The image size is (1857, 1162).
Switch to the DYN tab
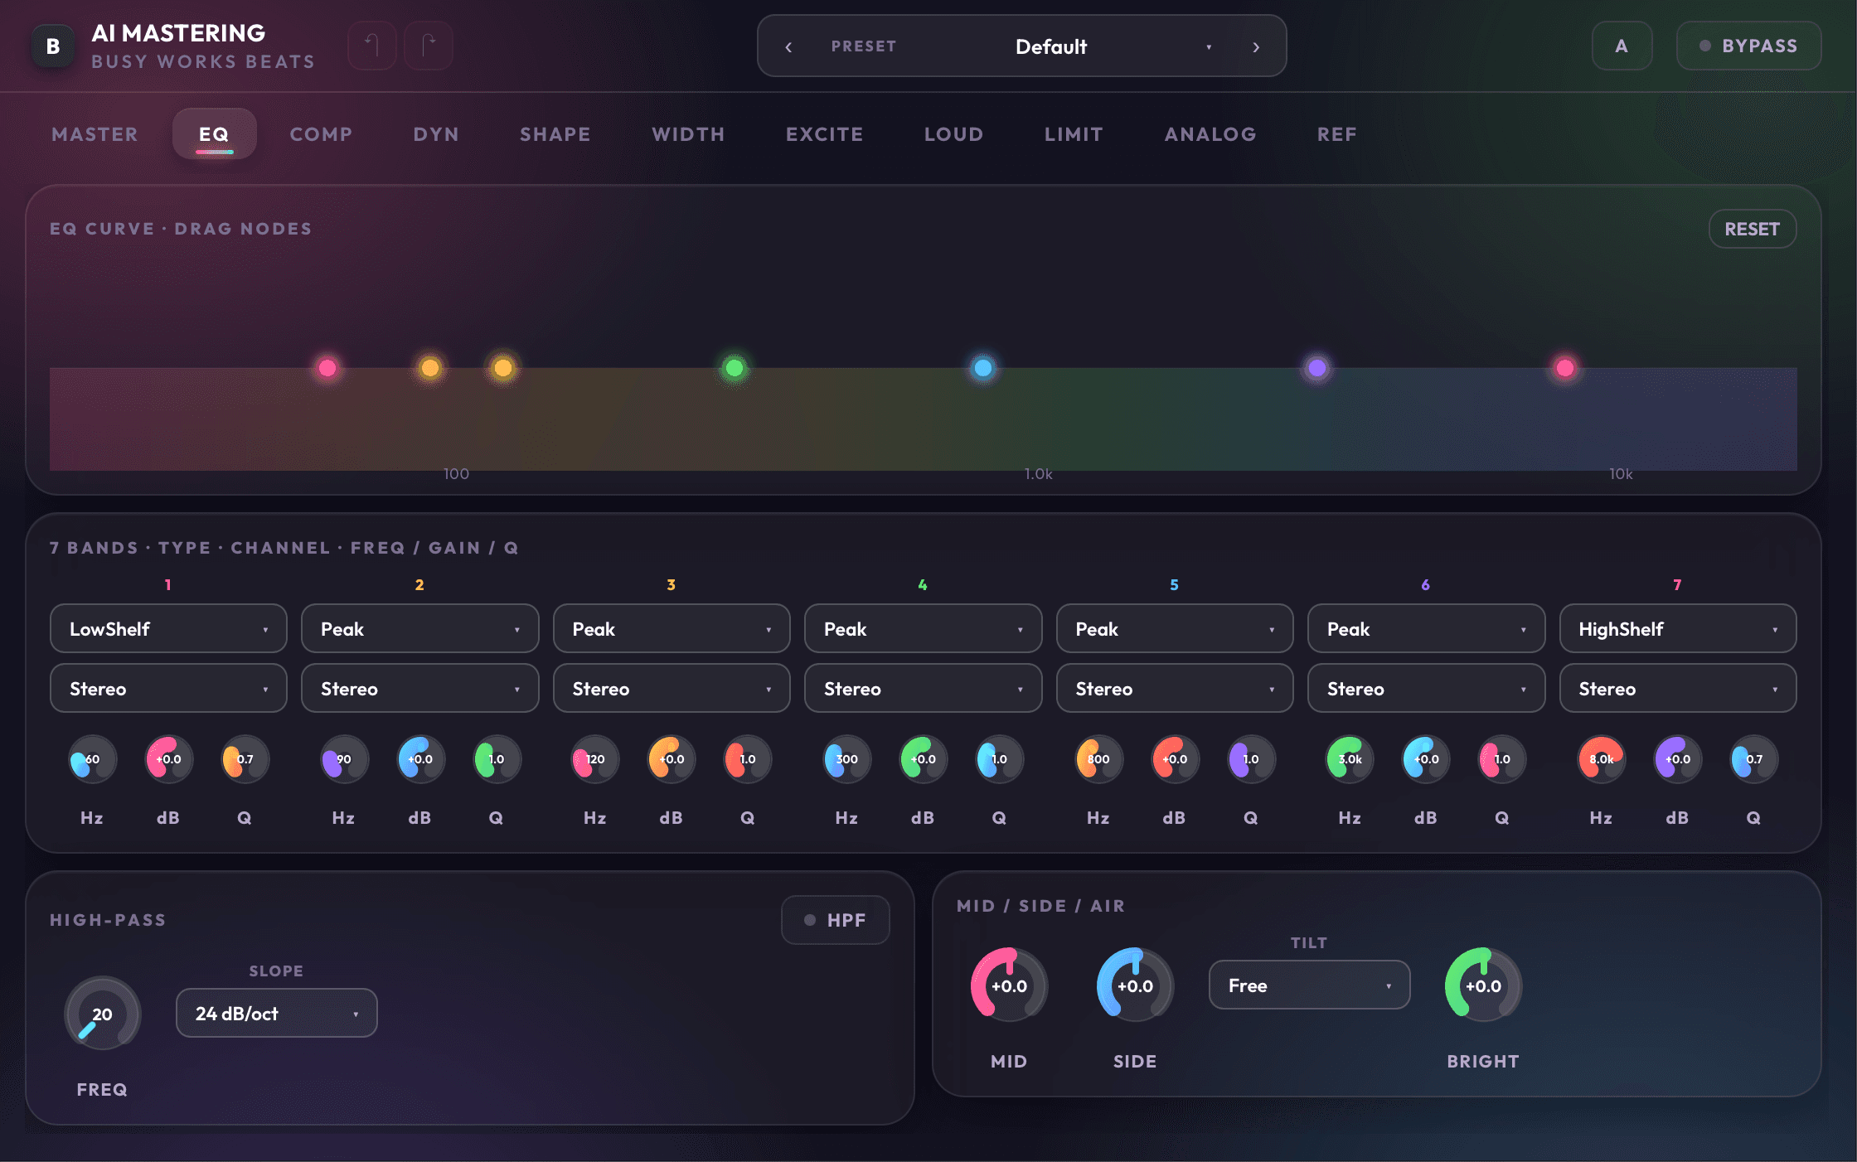point(436,134)
